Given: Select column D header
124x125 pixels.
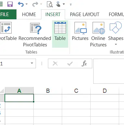Looking at the screenshot, I should tap(105, 91).
